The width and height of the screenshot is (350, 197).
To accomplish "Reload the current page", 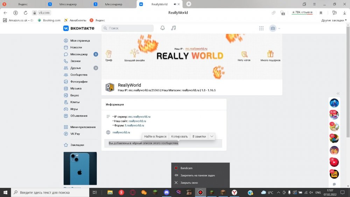I will click(x=26, y=13).
